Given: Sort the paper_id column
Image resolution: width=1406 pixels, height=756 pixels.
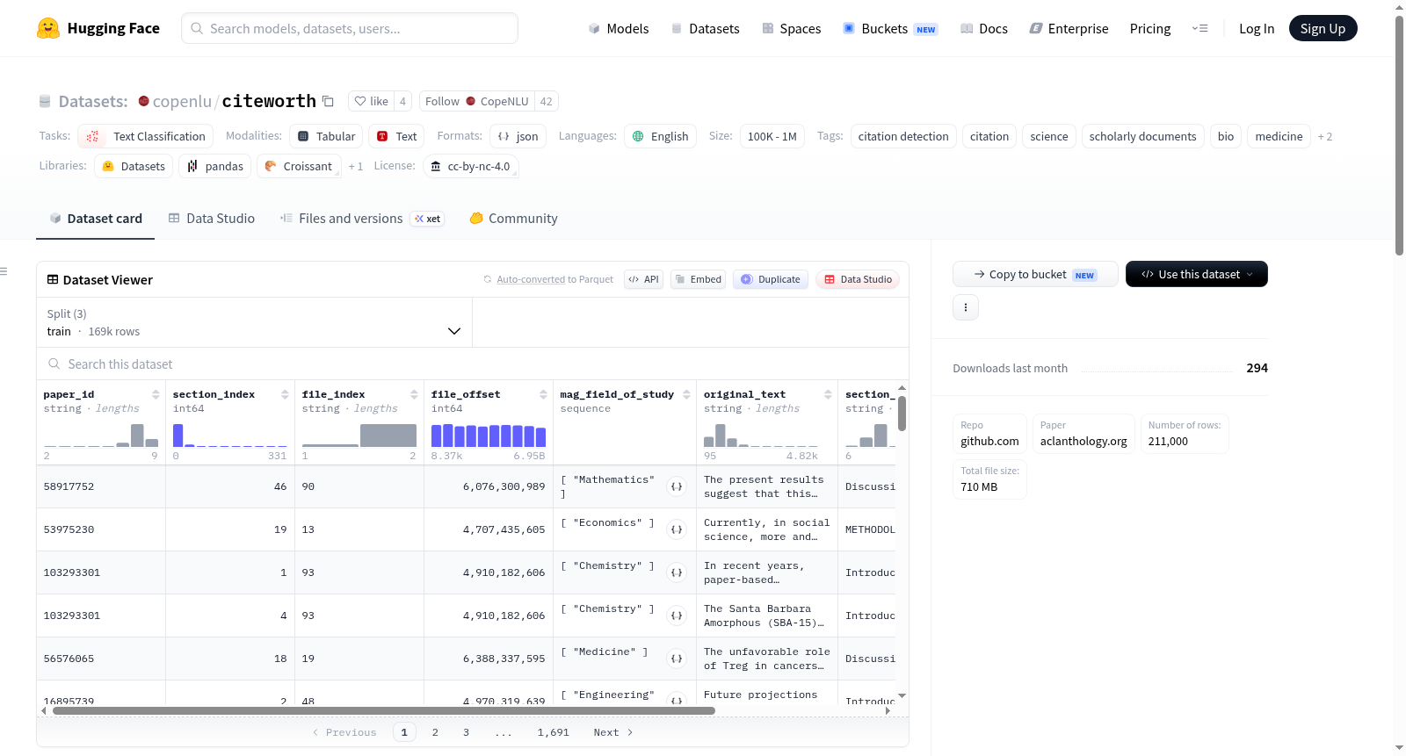Looking at the screenshot, I should (x=156, y=394).
